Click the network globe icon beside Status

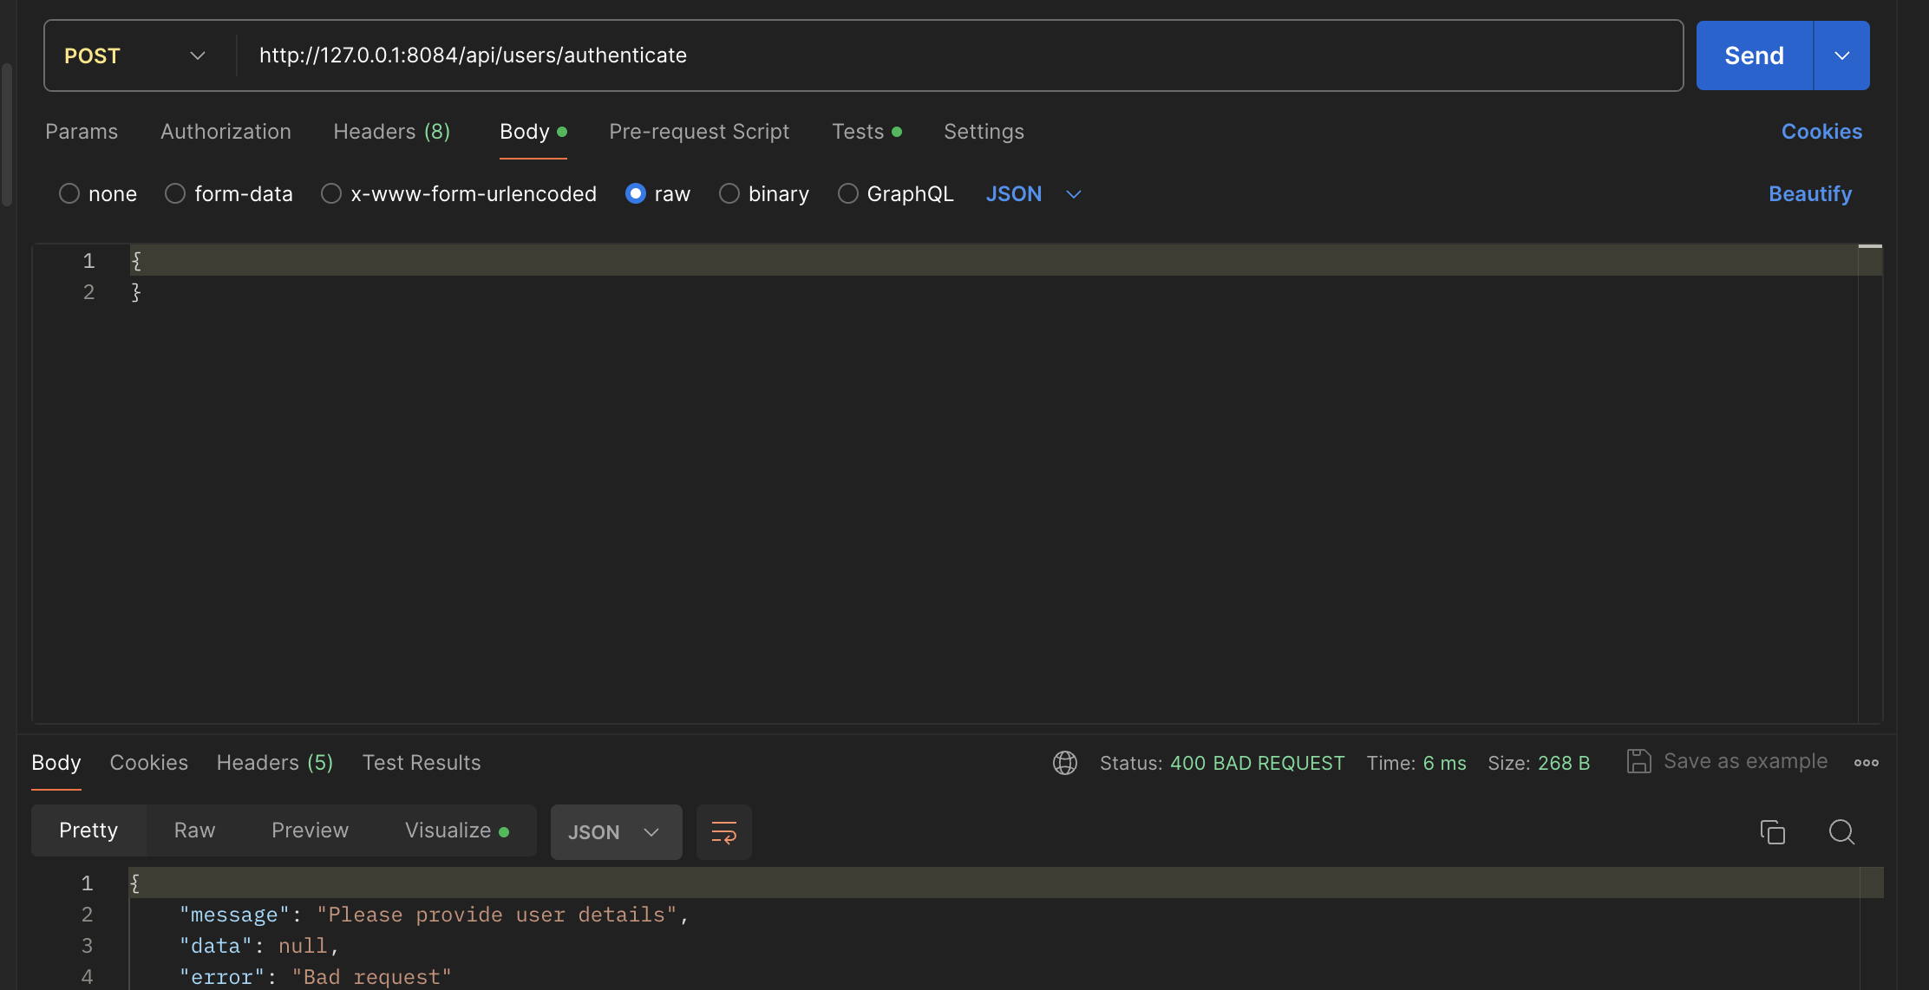pyautogui.click(x=1065, y=763)
